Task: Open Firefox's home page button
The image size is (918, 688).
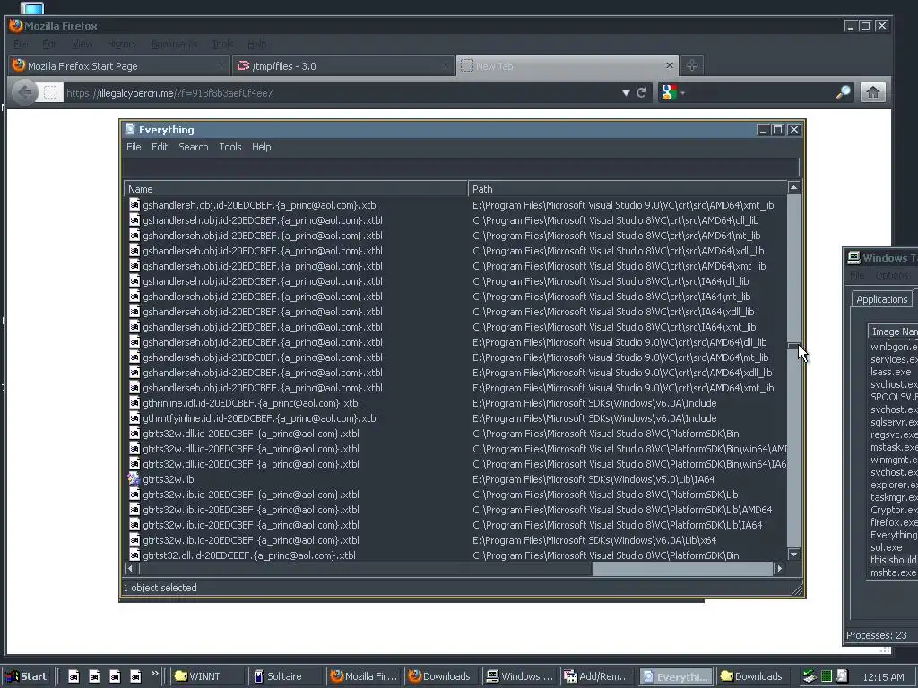Action: coord(873,92)
